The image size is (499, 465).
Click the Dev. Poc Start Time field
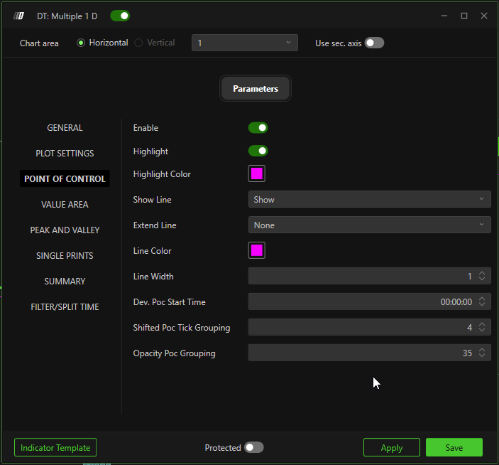point(362,302)
